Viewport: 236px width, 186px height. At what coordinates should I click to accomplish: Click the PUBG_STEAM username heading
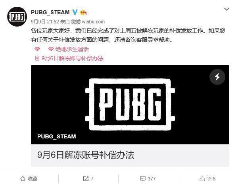[x=50, y=12]
